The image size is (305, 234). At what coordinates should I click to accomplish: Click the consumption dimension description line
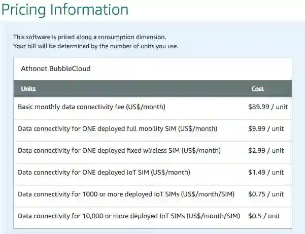tap(89, 37)
